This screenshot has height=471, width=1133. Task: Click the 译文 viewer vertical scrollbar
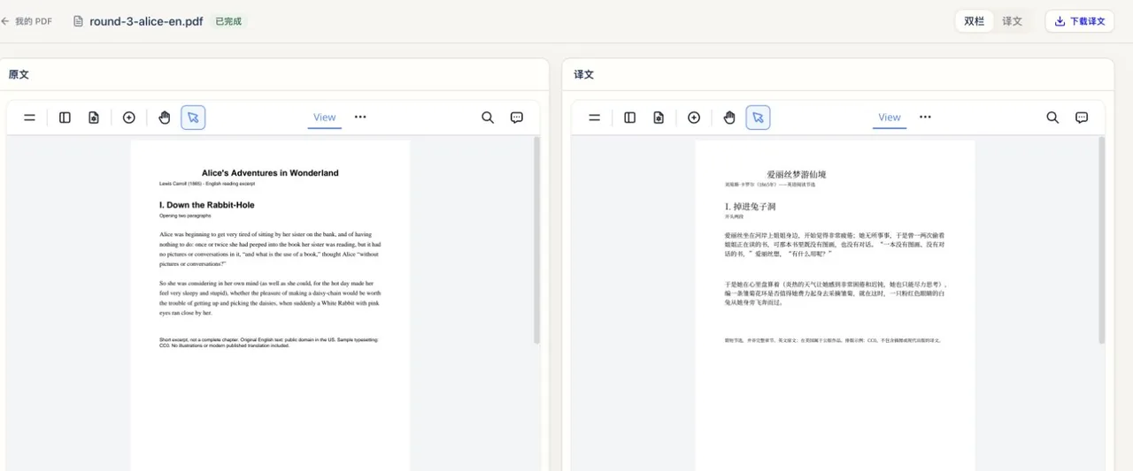pyautogui.click(x=1101, y=240)
